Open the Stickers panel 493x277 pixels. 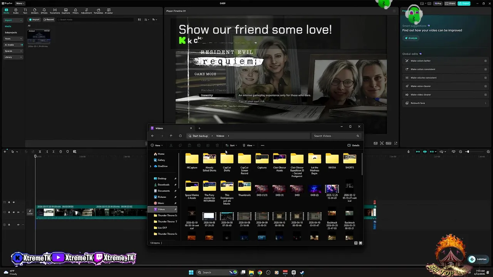(x=35, y=11)
